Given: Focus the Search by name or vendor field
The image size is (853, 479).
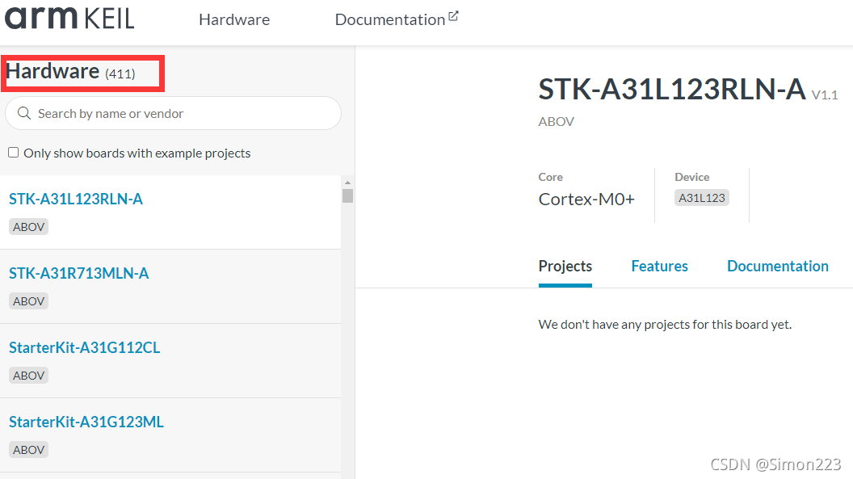Looking at the screenshot, I should click(173, 113).
